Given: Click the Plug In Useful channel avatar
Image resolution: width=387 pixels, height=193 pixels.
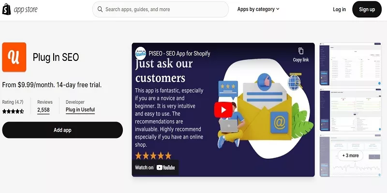Looking at the screenshot, I should click(141, 54).
